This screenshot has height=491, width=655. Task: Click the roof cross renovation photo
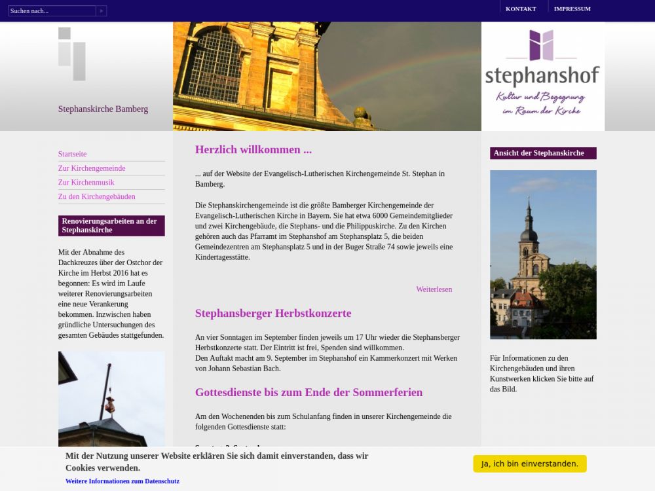point(111,398)
